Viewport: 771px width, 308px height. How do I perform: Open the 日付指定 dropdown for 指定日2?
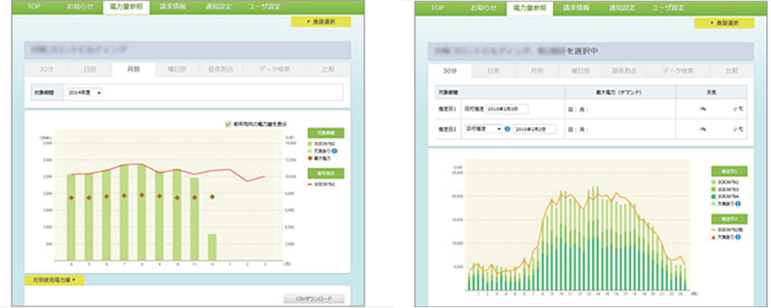pyautogui.click(x=483, y=129)
